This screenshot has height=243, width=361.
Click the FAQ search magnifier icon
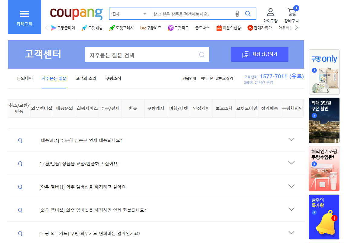tap(202, 54)
